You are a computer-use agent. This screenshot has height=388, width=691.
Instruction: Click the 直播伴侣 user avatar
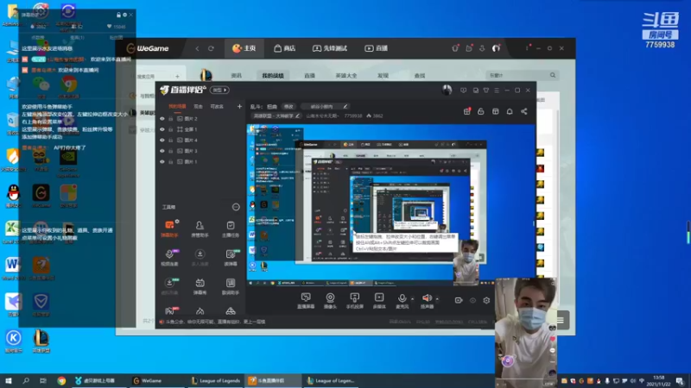pos(447,90)
